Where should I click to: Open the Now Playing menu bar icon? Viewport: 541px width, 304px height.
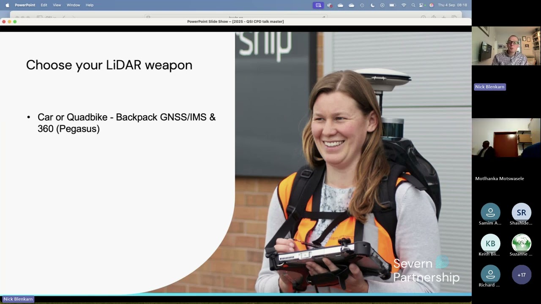point(382,5)
